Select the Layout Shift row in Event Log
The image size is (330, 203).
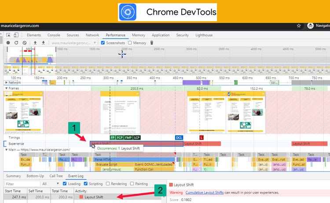(x=83, y=197)
